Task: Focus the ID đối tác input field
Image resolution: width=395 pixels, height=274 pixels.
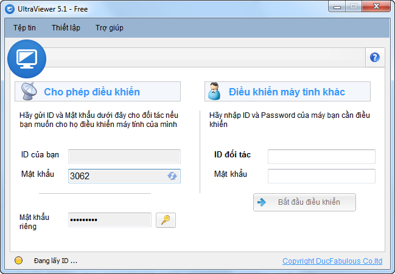Action: [x=321, y=157]
